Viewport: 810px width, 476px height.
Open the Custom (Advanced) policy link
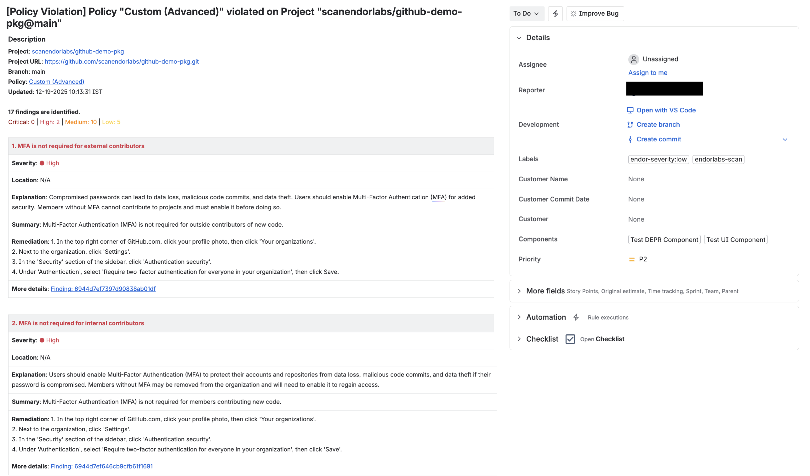coord(56,81)
